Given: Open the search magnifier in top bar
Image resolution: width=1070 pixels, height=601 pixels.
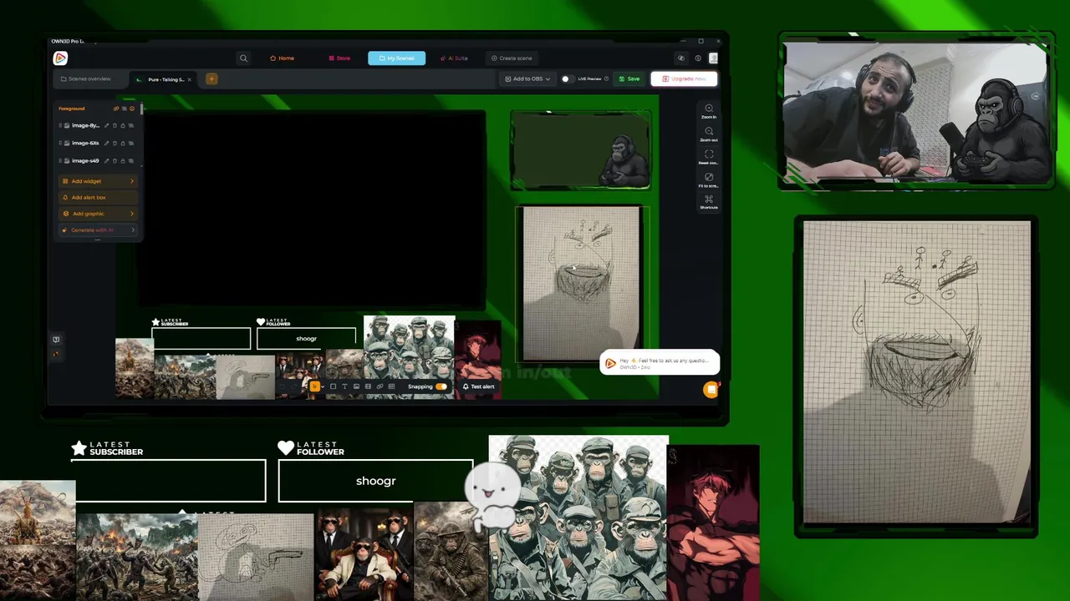Looking at the screenshot, I should pos(243,58).
